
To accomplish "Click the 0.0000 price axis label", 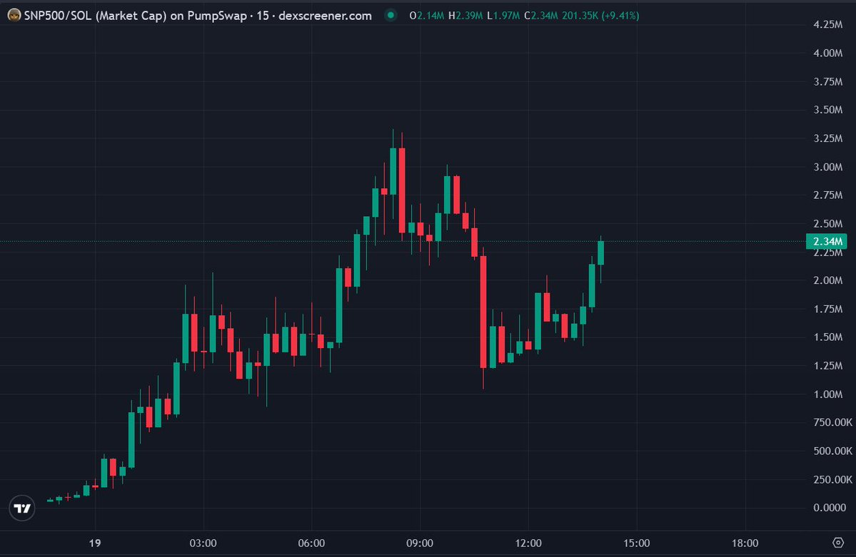I will 830,508.
